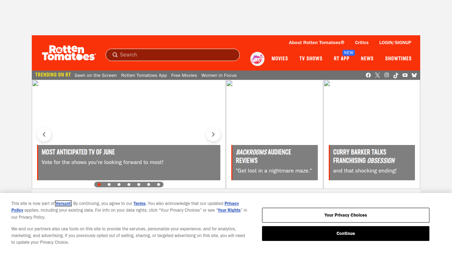This screenshot has width=452, height=254.
Task: Select the sixth carousel dot
Action: coord(149,185)
